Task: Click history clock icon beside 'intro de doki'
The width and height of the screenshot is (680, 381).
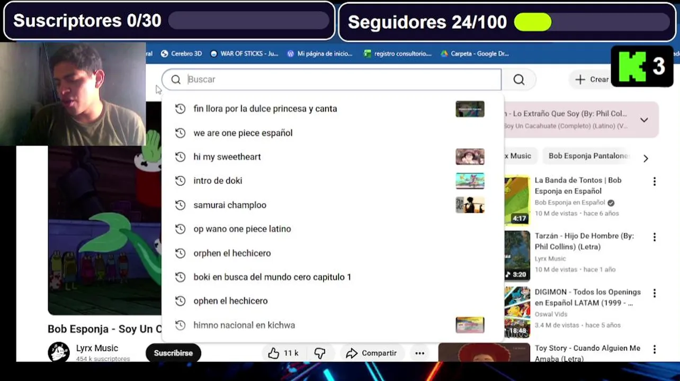Action: coord(180,180)
